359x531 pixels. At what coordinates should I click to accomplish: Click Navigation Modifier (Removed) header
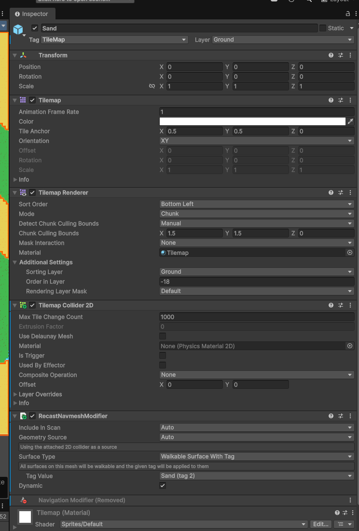tap(82, 501)
